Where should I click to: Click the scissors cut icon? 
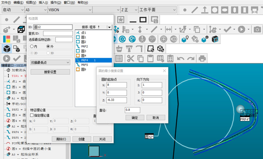coord(130,58)
